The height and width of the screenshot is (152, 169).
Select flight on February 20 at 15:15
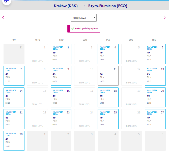155,97
